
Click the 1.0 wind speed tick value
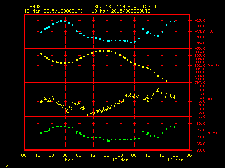202,117
